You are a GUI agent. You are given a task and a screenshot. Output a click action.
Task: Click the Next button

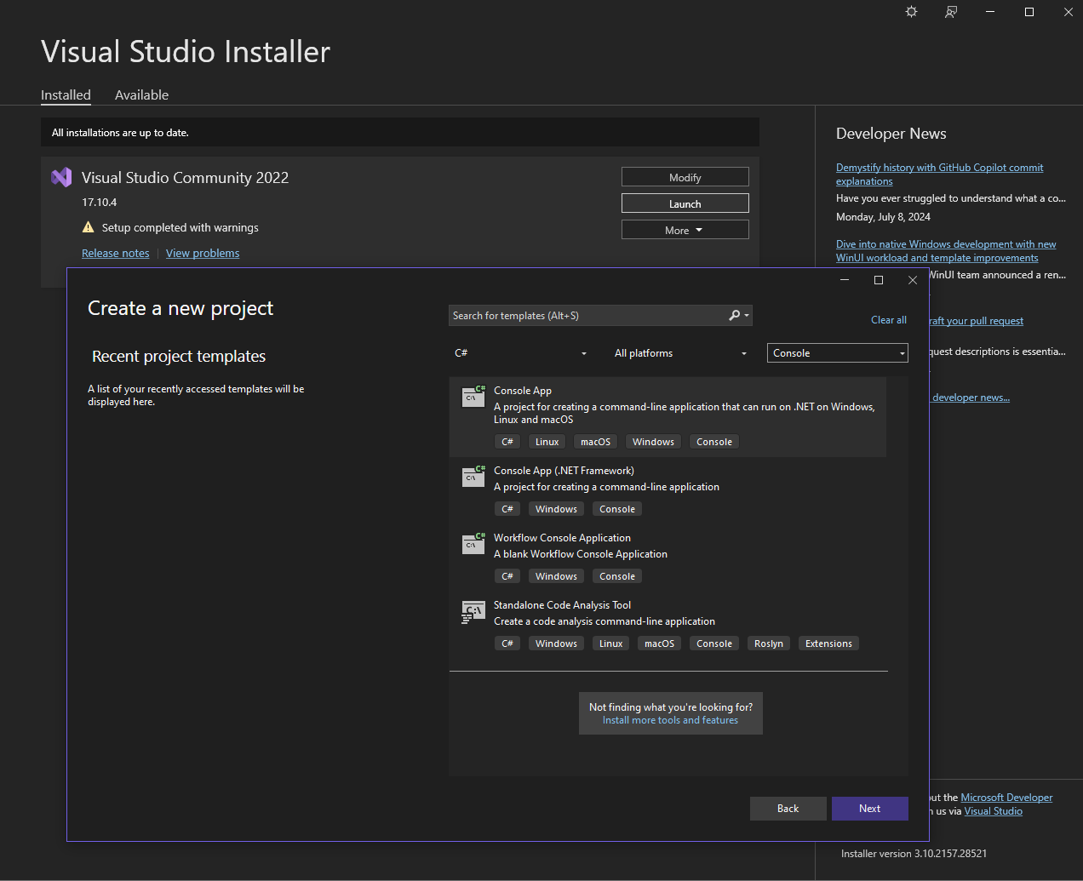point(870,809)
